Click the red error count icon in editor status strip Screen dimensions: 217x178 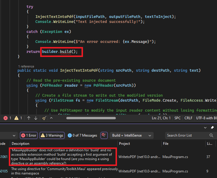[x=6, y=118]
